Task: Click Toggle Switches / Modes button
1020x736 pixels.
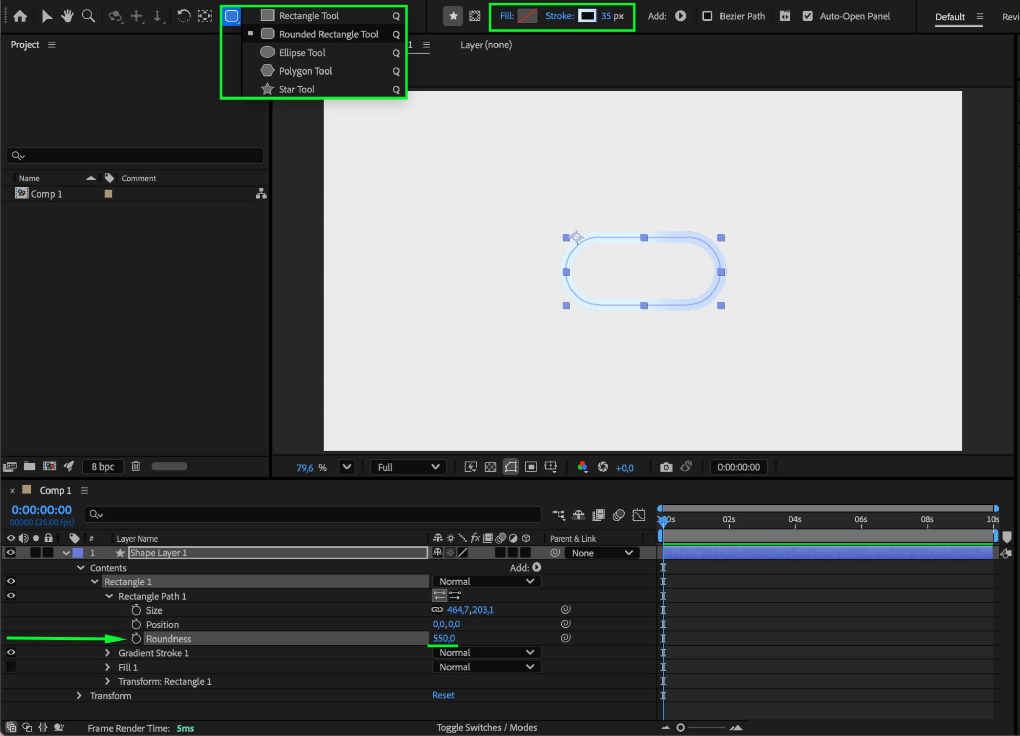Action: point(486,727)
